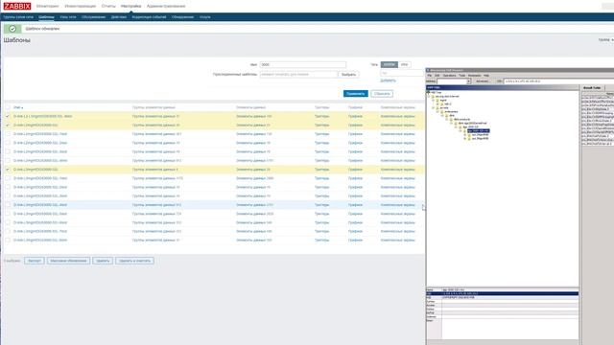Select the Result Table tab
This screenshot has height=345, width=614.
click(592, 88)
